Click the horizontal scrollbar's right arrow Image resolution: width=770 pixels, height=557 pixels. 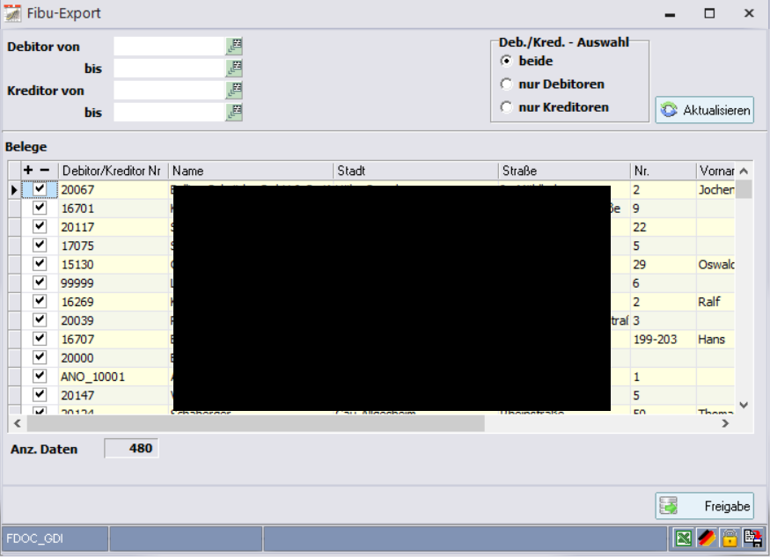pos(725,423)
